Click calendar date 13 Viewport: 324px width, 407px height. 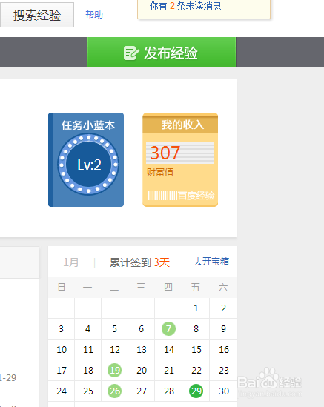pyautogui.click(x=142, y=350)
